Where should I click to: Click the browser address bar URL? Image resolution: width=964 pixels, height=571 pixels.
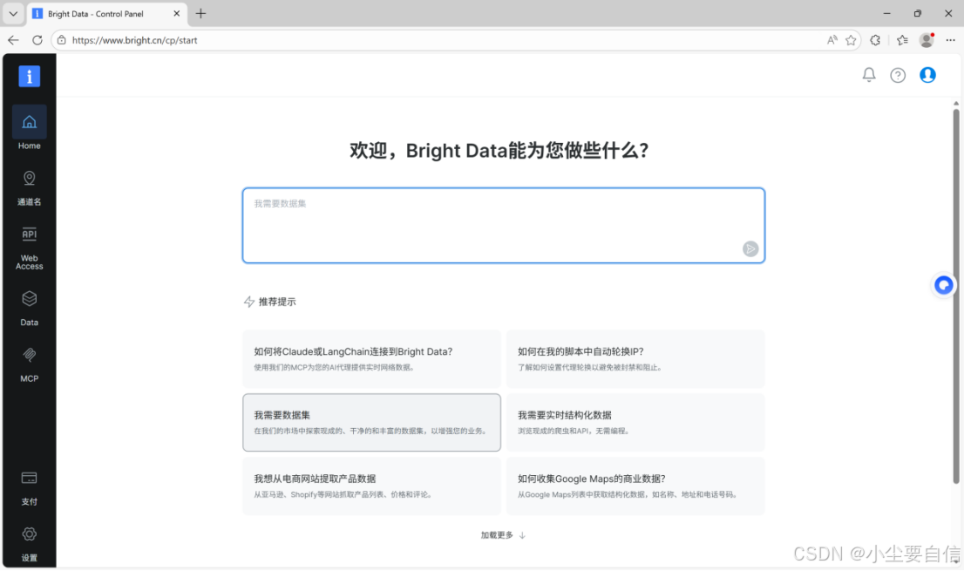coord(134,40)
